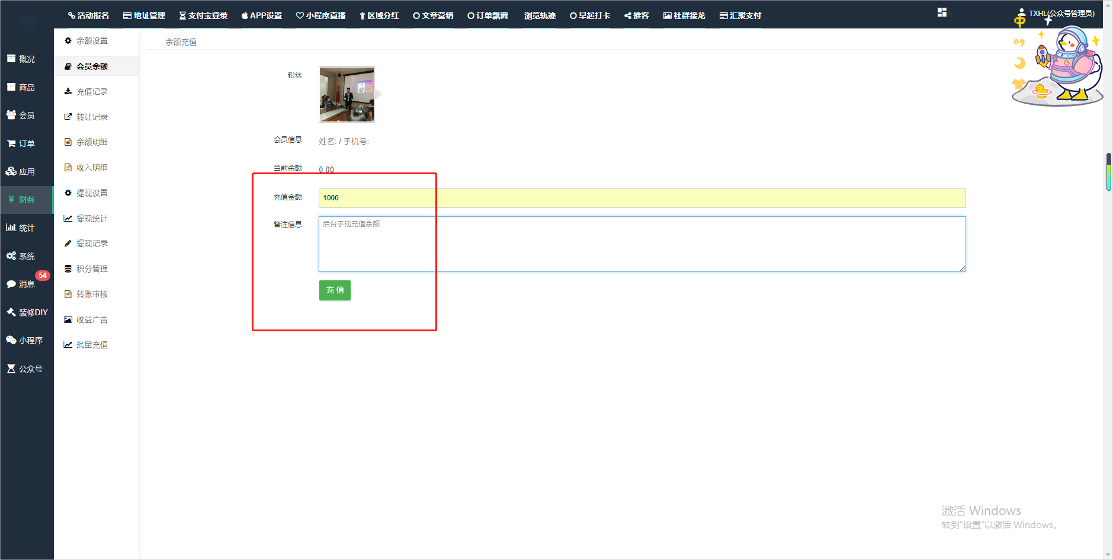The height and width of the screenshot is (560, 1113).
Task: Open 小程序直播 in top navigation
Action: pyautogui.click(x=321, y=15)
